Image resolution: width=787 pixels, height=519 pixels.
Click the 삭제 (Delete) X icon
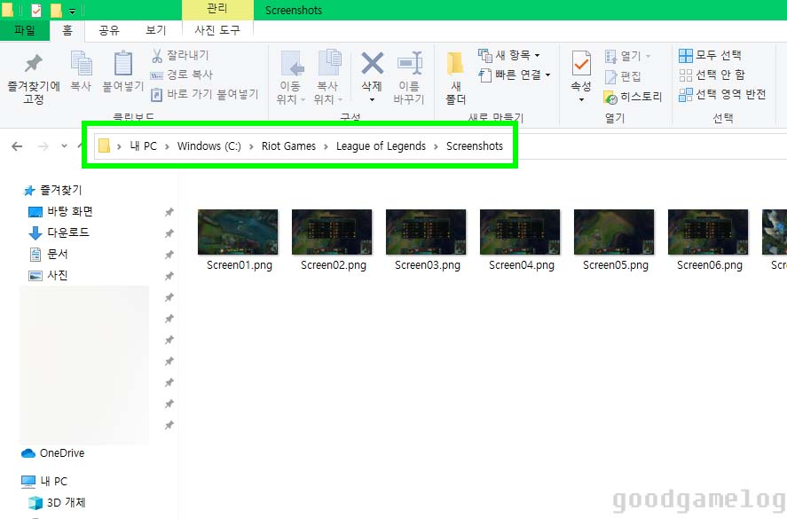372,64
